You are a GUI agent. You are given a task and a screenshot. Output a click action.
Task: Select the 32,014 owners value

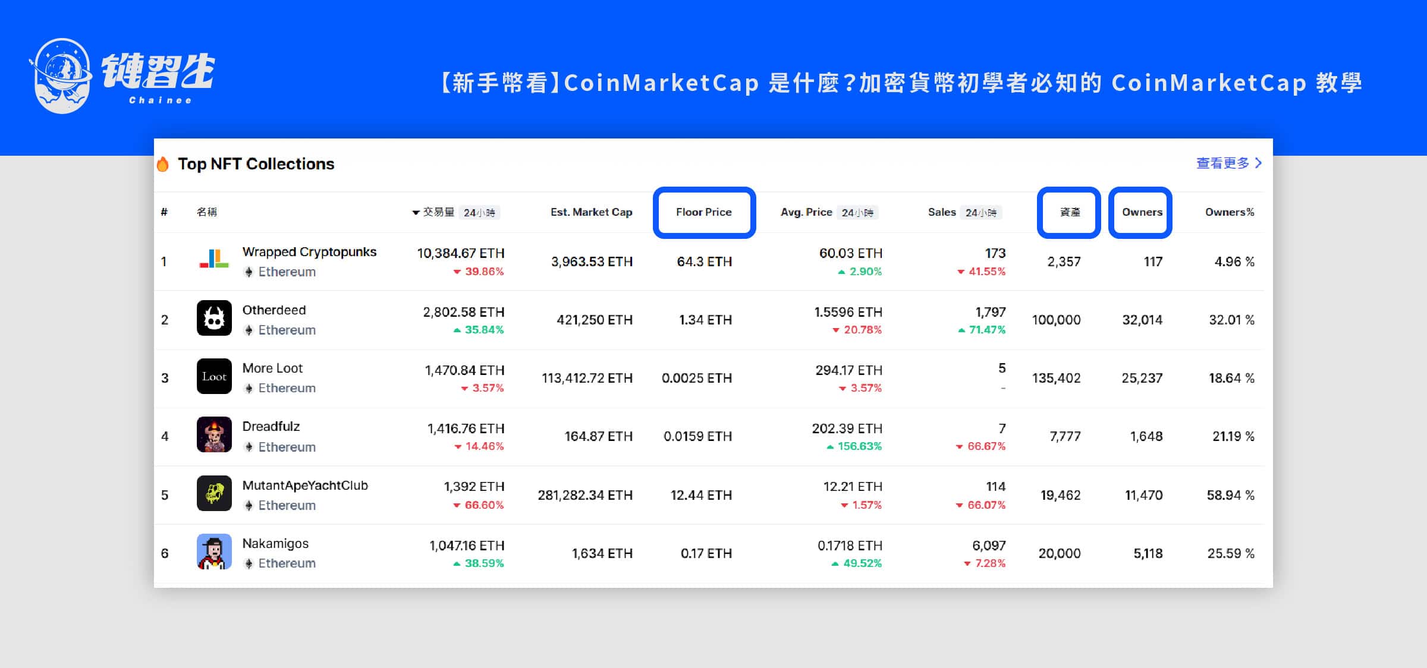point(1142,320)
